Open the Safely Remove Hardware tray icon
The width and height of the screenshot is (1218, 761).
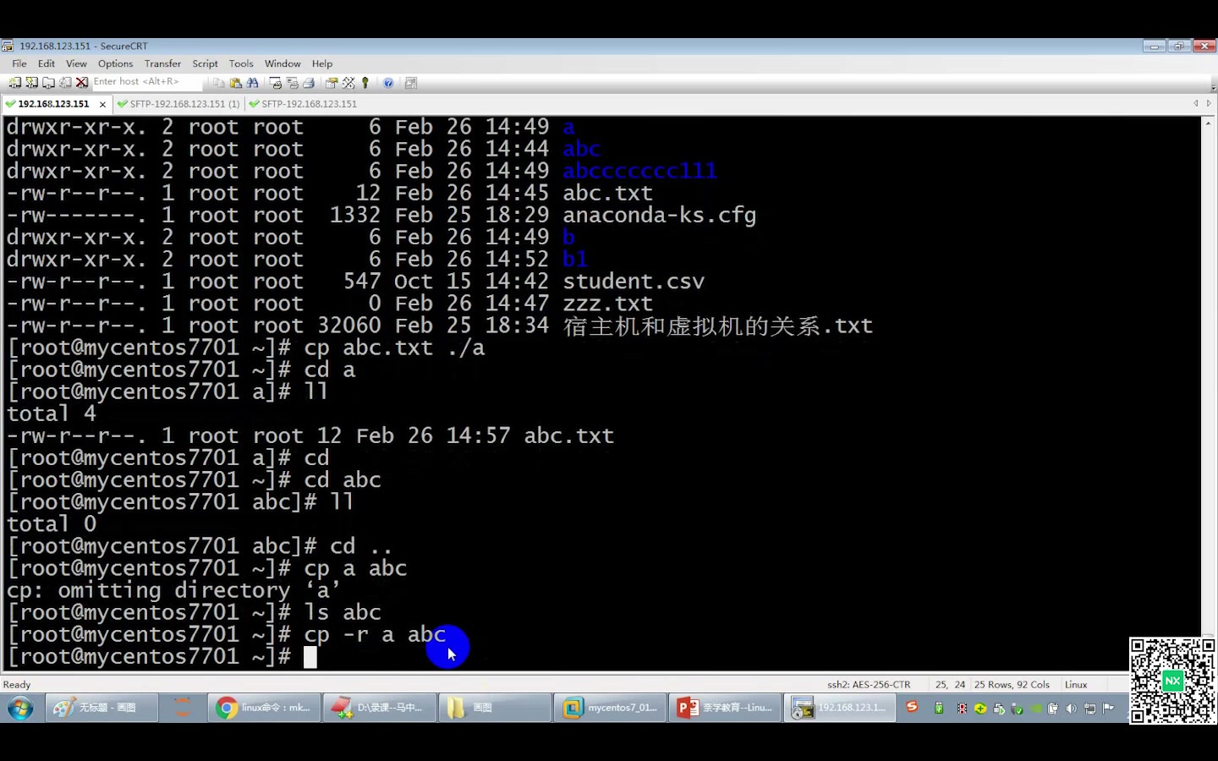pyautogui.click(x=1016, y=708)
